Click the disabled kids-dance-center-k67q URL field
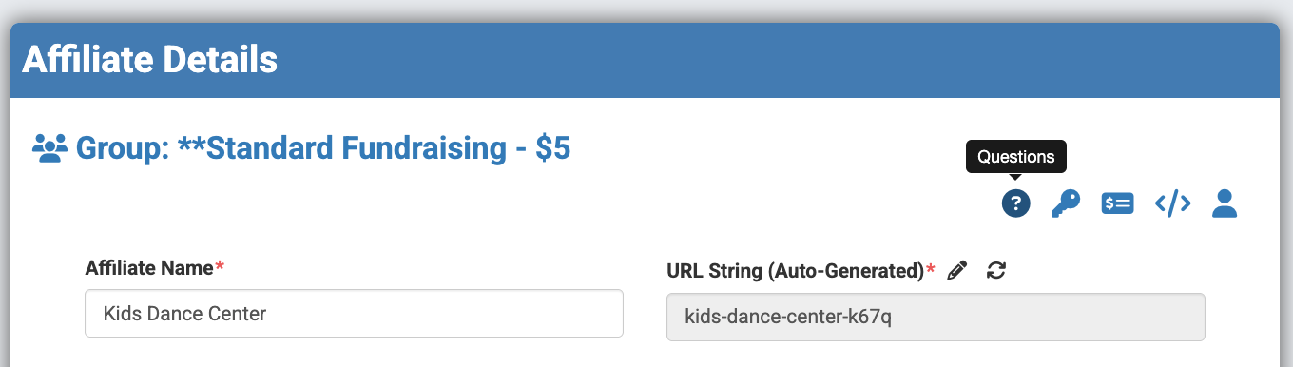This screenshot has width=1293, height=367. [936, 317]
